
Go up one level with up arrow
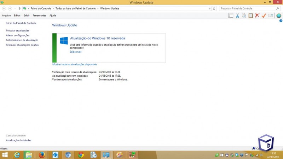click(x=19, y=8)
